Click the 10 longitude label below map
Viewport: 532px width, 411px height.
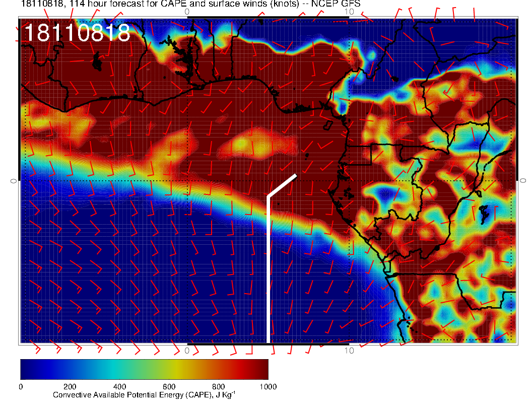(x=349, y=351)
